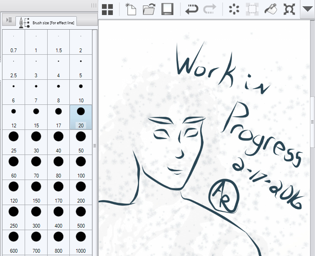Undo the last action
The height and width of the screenshot is (256, 315).
192,9
